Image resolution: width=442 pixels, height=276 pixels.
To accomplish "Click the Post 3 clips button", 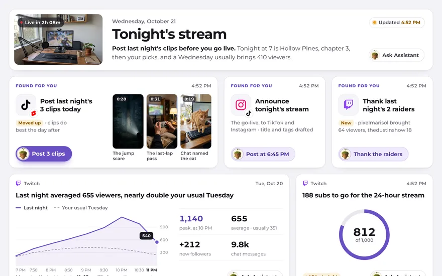I will (44, 154).
